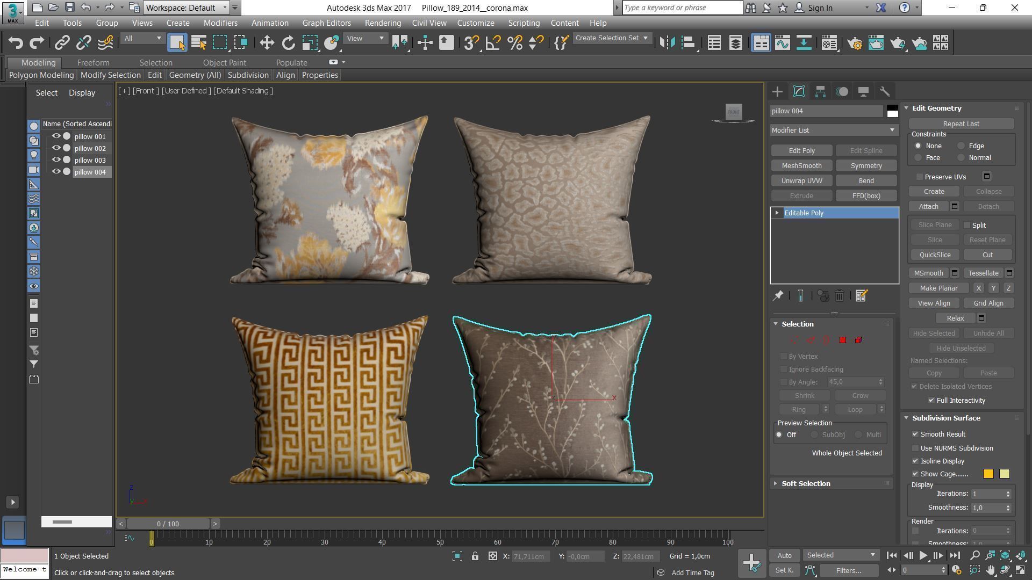Viewport: 1032px width, 580px height.
Task: Activate the Select Object tool
Action: tap(177, 42)
